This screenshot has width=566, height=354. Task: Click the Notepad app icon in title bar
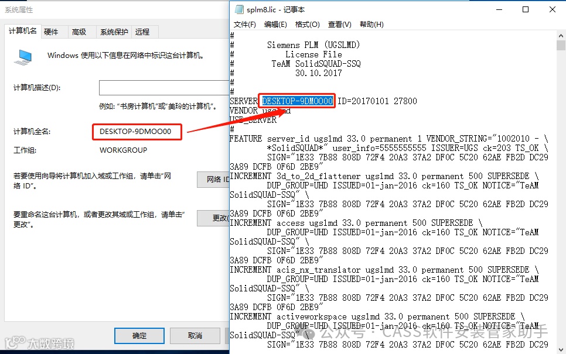pos(239,10)
